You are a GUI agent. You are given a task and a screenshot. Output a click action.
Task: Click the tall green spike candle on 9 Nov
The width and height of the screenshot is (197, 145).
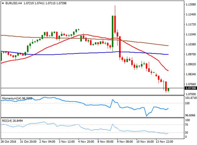tap(113, 31)
